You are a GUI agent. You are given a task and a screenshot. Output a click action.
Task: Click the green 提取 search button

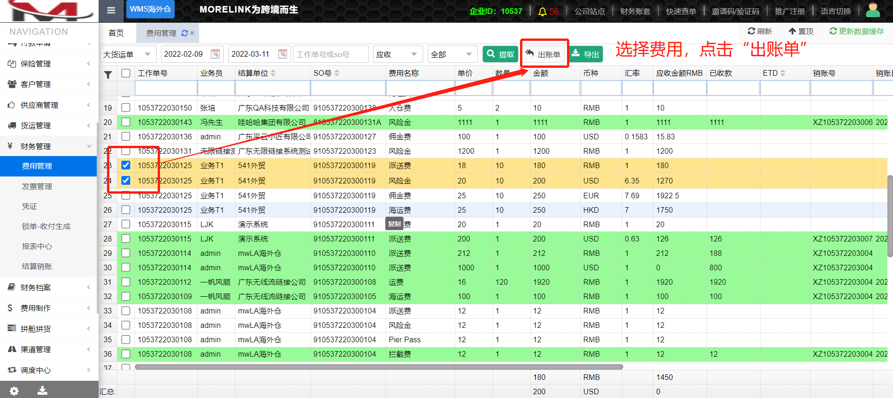pyautogui.click(x=500, y=54)
